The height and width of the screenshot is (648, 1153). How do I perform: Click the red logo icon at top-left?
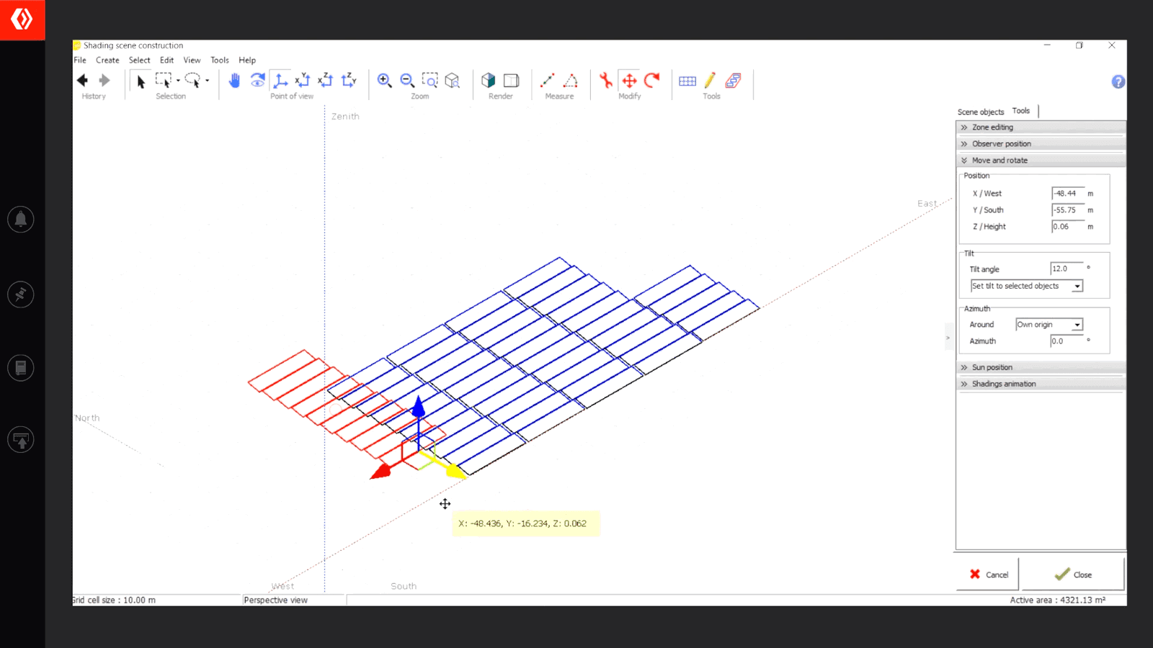click(x=22, y=19)
